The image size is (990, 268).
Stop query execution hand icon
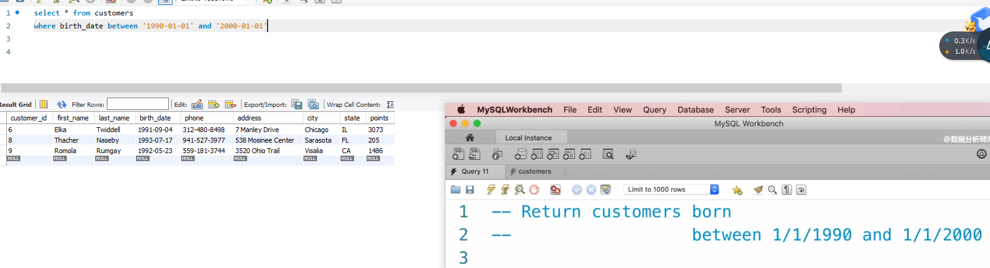point(534,190)
